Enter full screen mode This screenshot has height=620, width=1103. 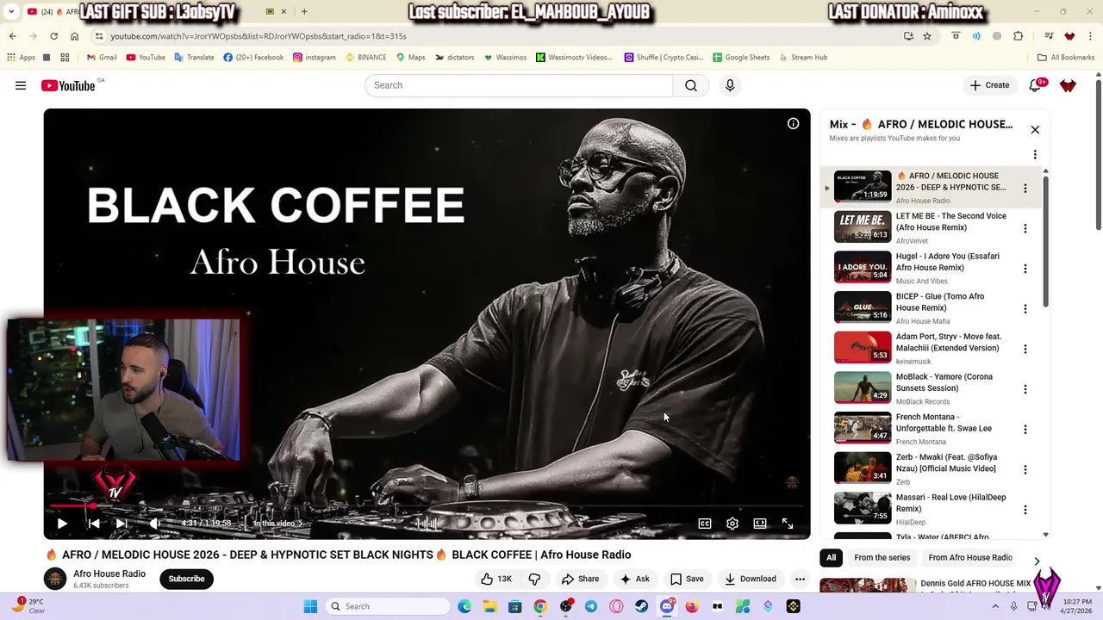788,523
